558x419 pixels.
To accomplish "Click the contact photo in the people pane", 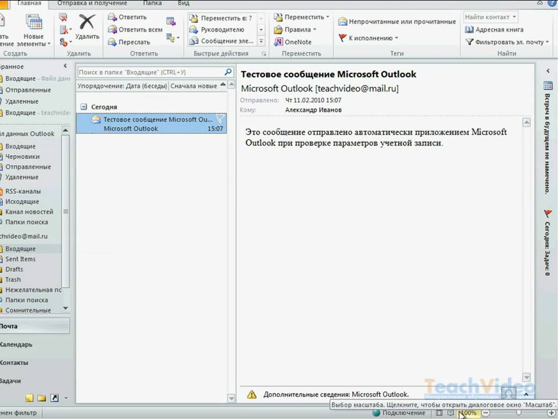I will (509, 393).
